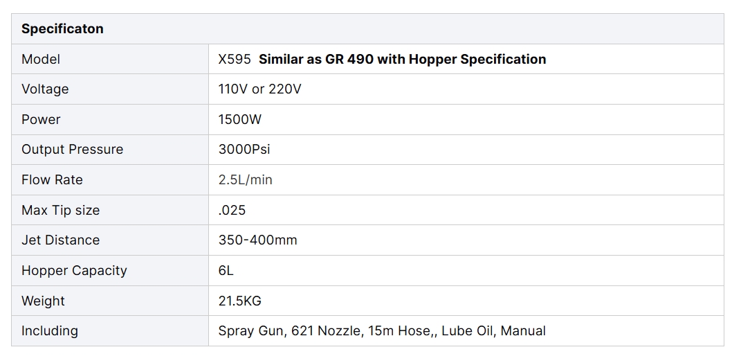Click the 21.5KG weight value

pyautogui.click(x=239, y=301)
